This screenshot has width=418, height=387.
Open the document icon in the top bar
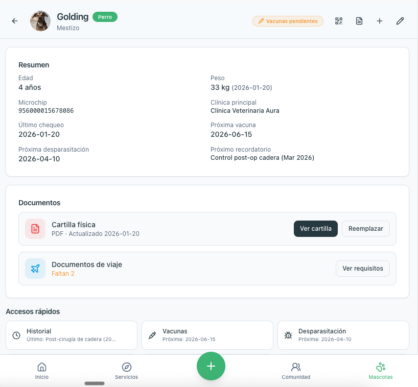(x=359, y=21)
